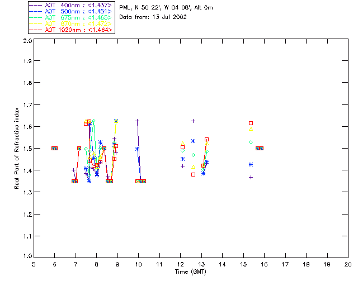
Task: Click the x-axis tick label 13
Action: point(201,265)
